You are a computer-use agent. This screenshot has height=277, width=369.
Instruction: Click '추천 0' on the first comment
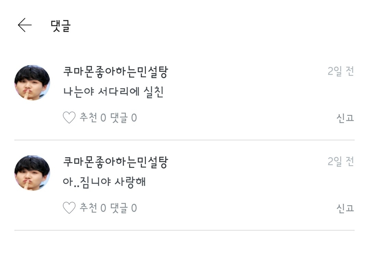click(93, 118)
